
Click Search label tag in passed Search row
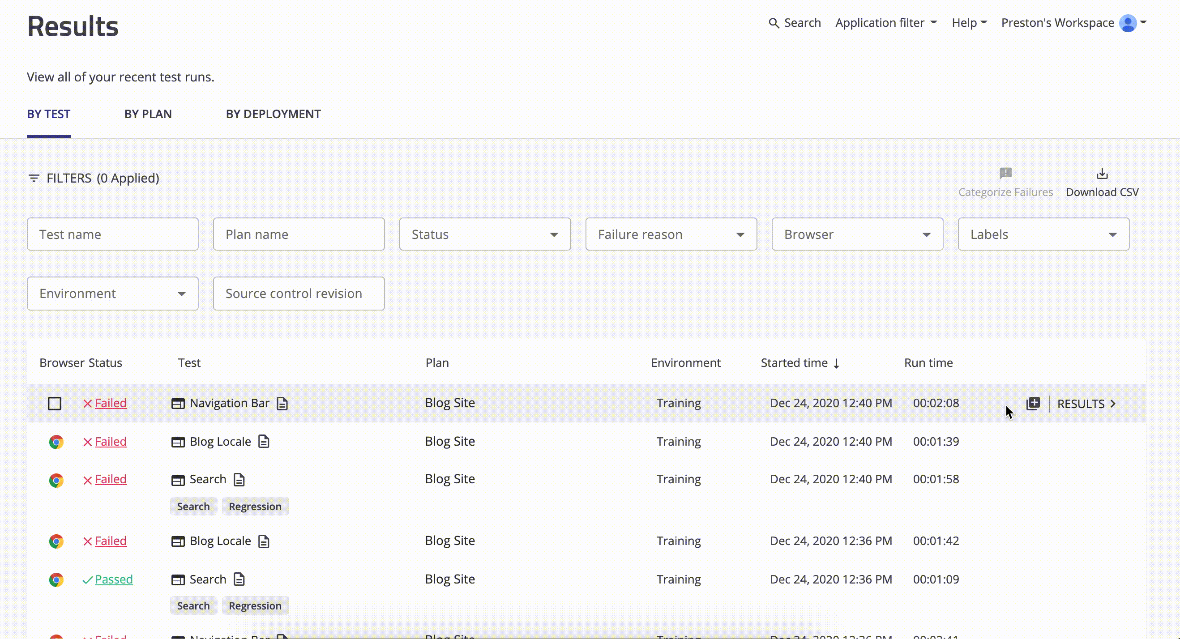pyautogui.click(x=193, y=605)
